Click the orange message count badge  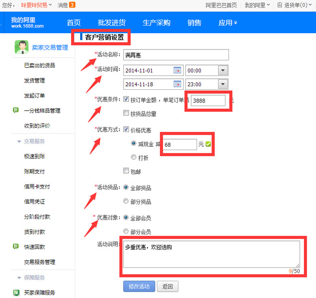coord(72,5)
